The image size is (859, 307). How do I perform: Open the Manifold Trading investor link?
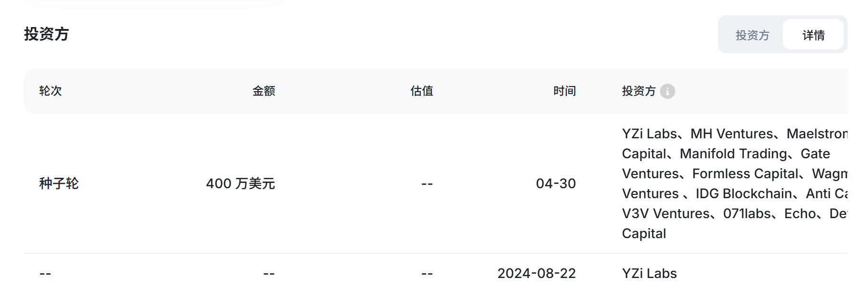733,154
